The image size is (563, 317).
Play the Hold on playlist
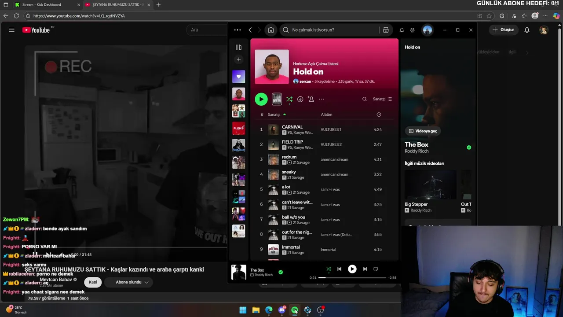click(x=261, y=99)
